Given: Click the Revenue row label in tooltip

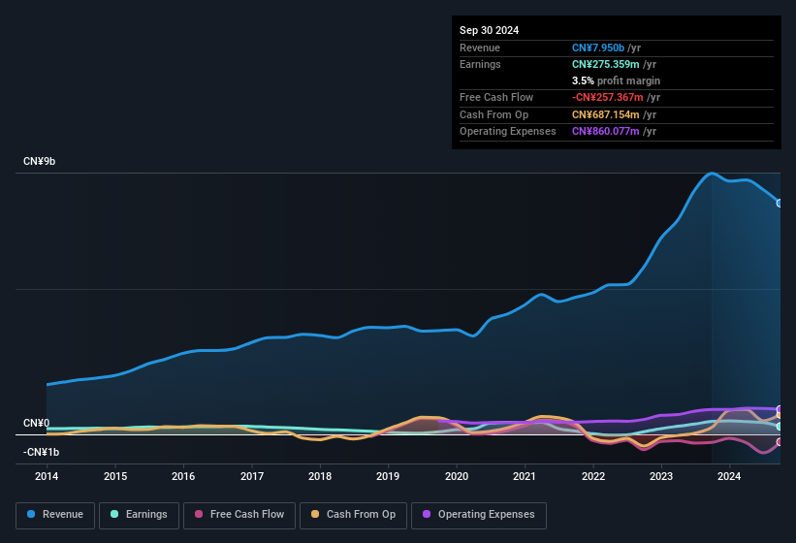Looking at the screenshot, I should coord(480,48).
